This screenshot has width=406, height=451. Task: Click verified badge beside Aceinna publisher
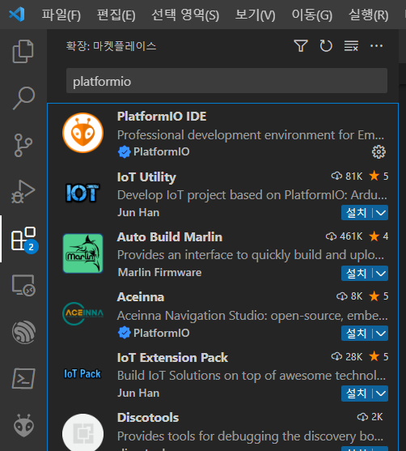click(x=124, y=333)
